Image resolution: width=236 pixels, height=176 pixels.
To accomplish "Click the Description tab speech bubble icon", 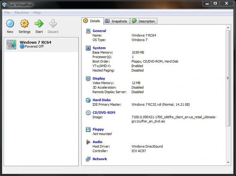I will 134,21.
